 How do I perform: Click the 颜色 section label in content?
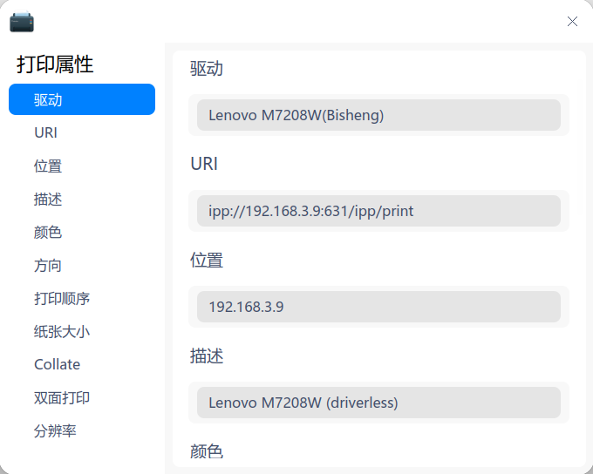click(207, 451)
